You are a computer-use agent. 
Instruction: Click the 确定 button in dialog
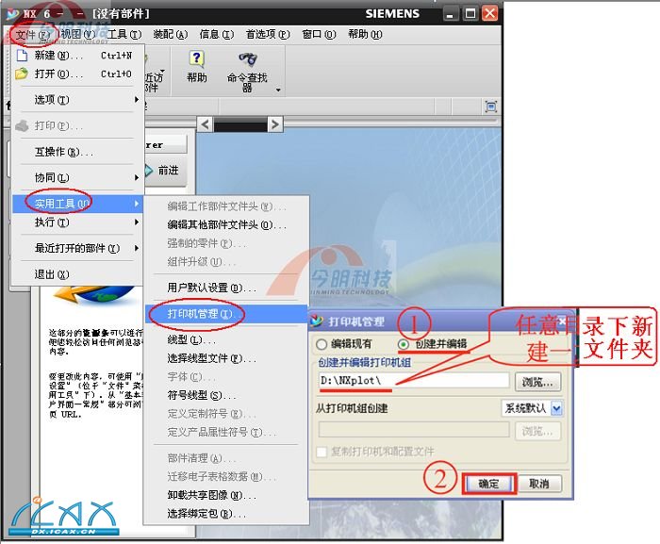click(x=488, y=484)
